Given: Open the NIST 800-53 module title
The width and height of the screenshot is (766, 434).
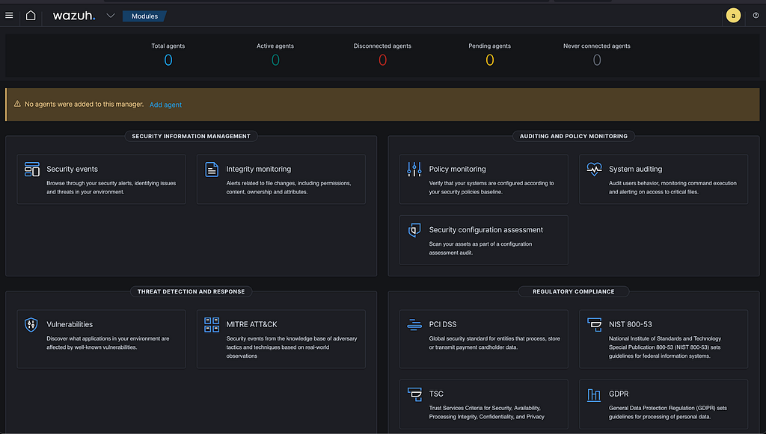Looking at the screenshot, I should tap(630, 324).
